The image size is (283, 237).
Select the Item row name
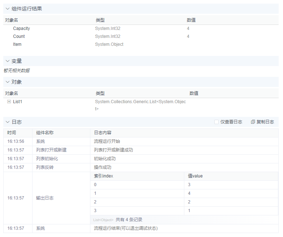[17, 44]
